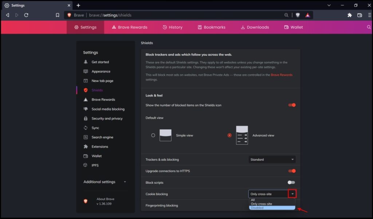Viewport: 373px width, 219px height.
Task: Open About Brave version info
Action: point(105,201)
